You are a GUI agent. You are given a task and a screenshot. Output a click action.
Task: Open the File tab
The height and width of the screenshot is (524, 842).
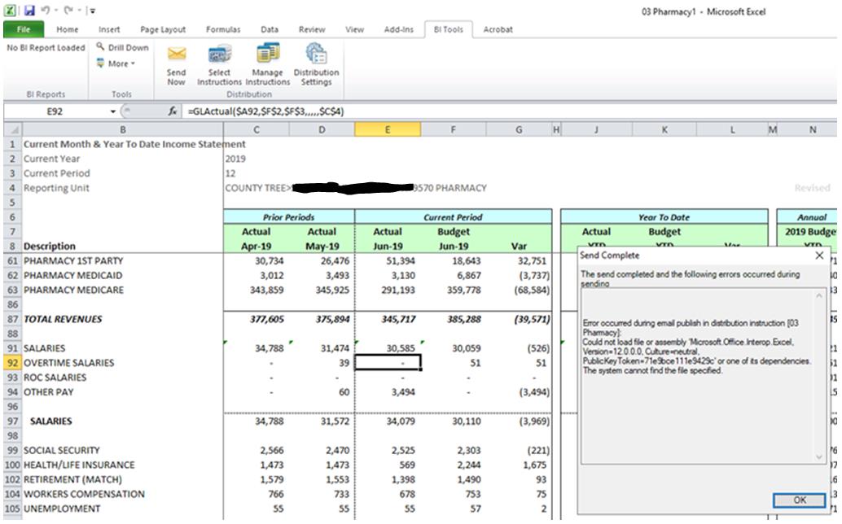click(24, 29)
